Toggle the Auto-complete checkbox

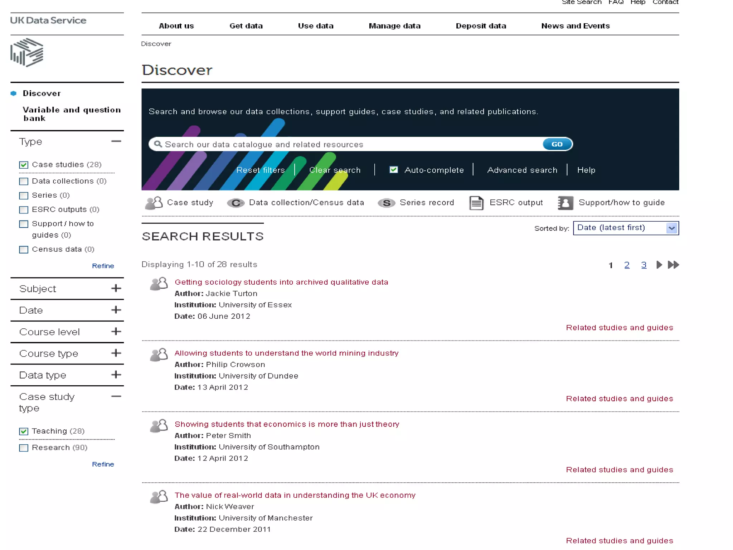point(393,170)
